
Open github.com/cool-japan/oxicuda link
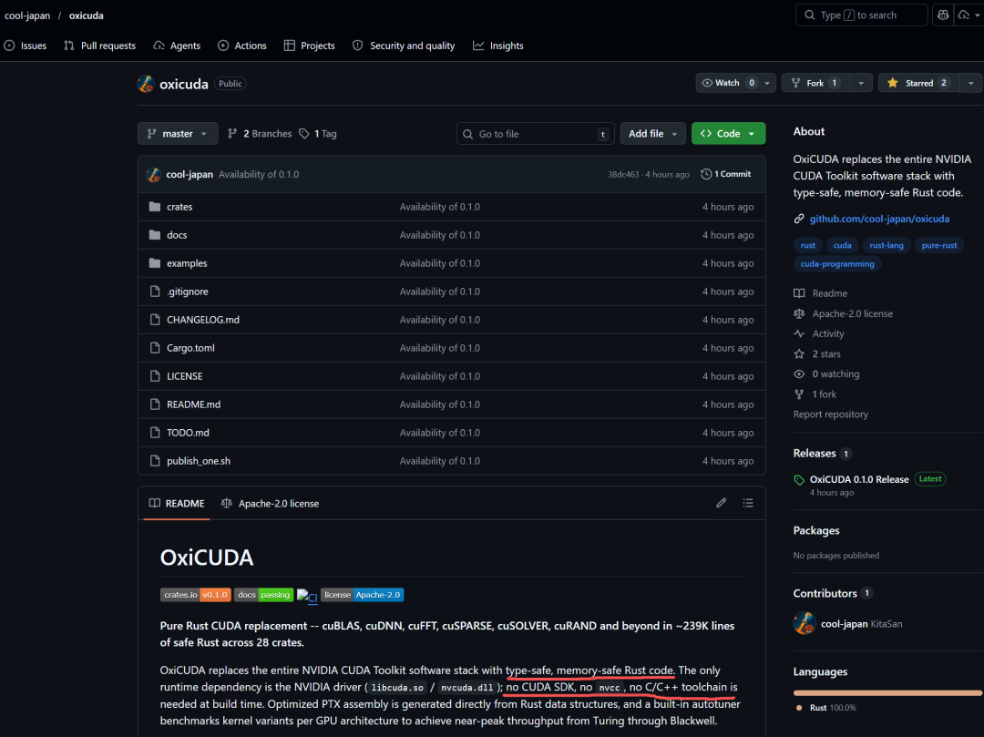coord(879,219)
